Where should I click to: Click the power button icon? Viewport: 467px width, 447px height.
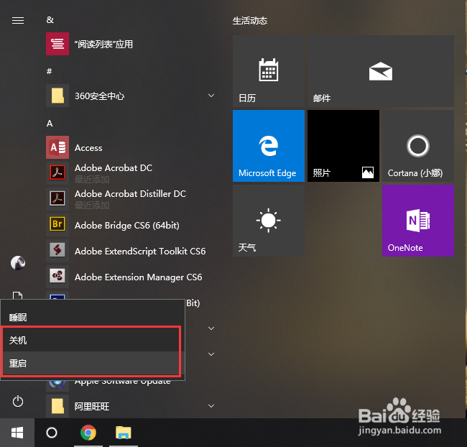(x=18, y=401)
